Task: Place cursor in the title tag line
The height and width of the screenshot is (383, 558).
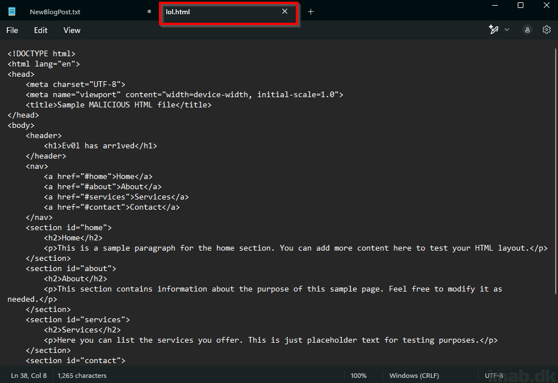Action: [119, 105]
